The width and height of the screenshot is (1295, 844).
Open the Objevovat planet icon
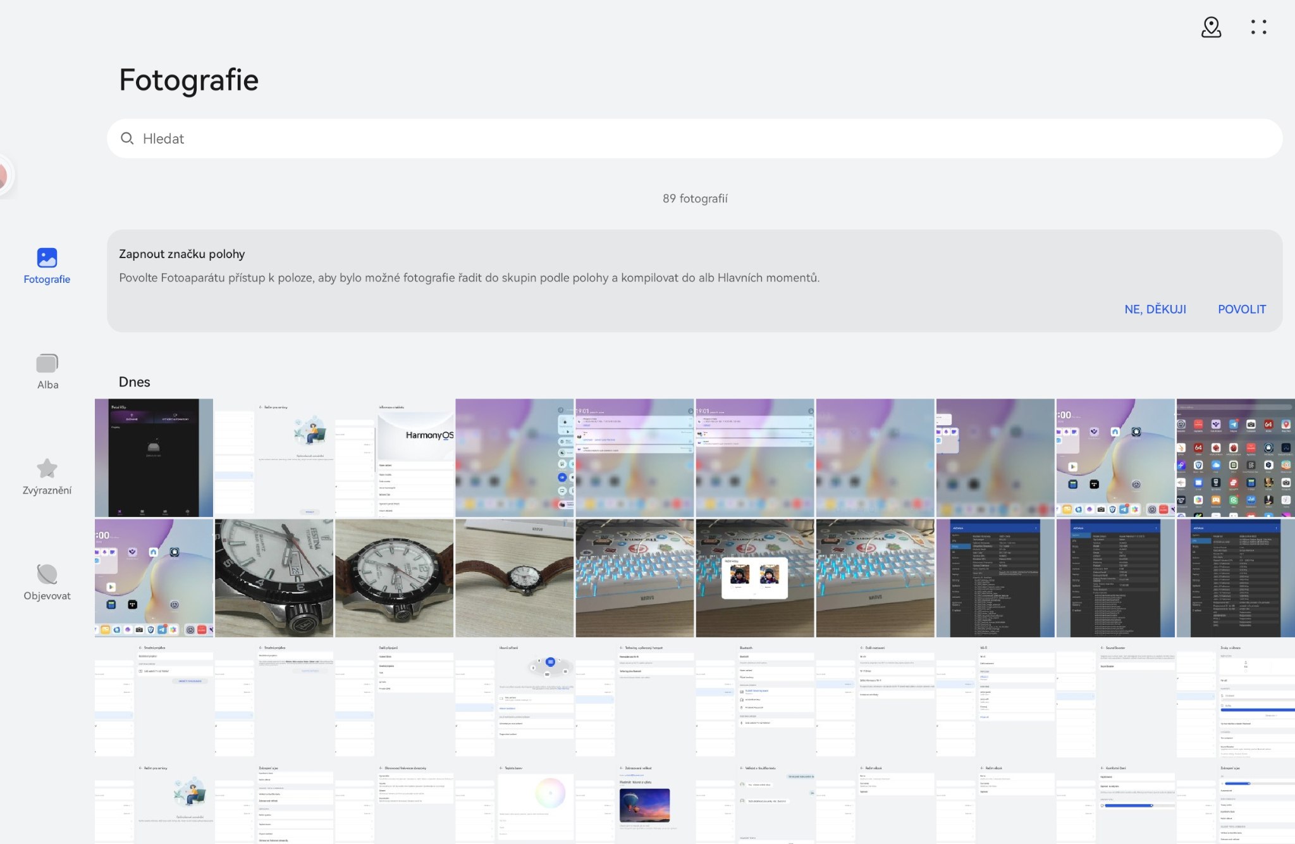[47, 574]
